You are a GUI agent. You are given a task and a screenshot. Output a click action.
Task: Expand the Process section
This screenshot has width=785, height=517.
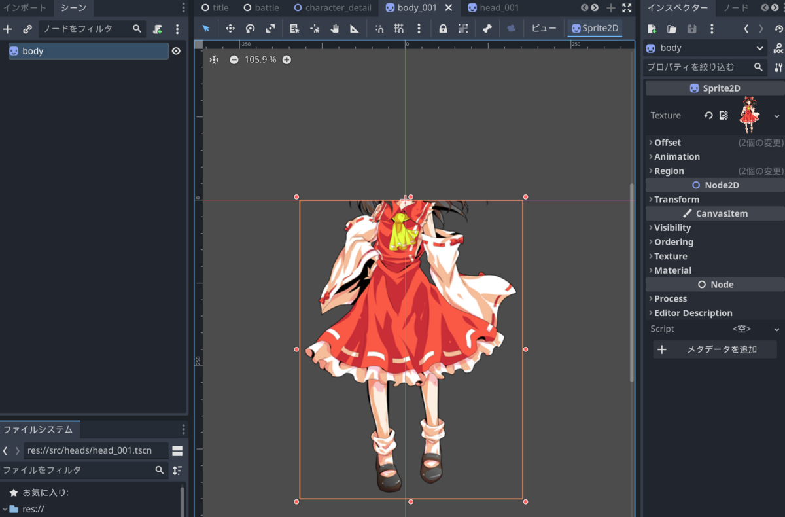[714, 299]
